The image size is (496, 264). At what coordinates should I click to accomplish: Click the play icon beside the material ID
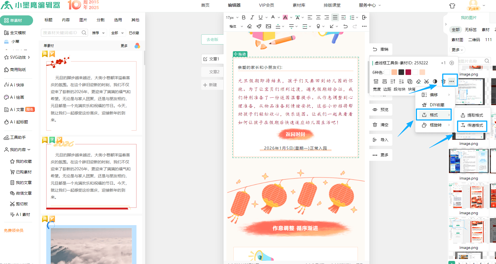(x=452, y=63)
